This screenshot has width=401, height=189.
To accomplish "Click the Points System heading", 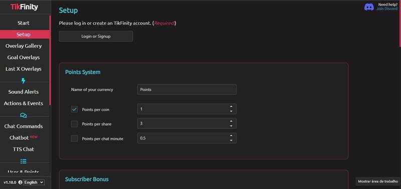I will point(83,72).
